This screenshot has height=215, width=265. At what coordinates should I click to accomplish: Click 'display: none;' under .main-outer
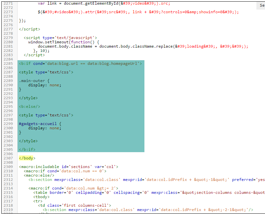pyautogui.click(x=45, y=85)
